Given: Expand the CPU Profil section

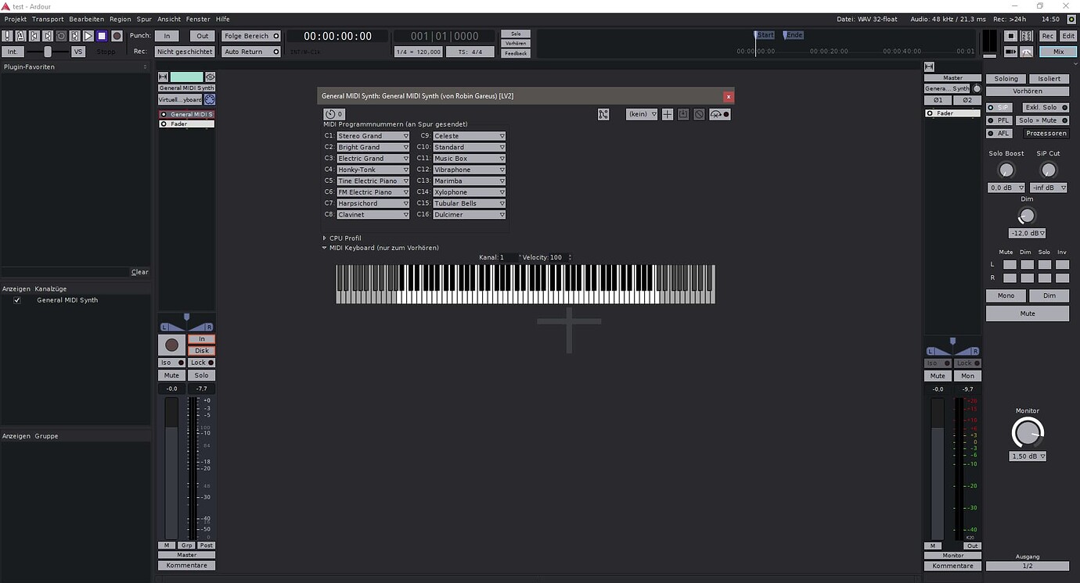Looking at the screenshot, I should pos(325,238).
